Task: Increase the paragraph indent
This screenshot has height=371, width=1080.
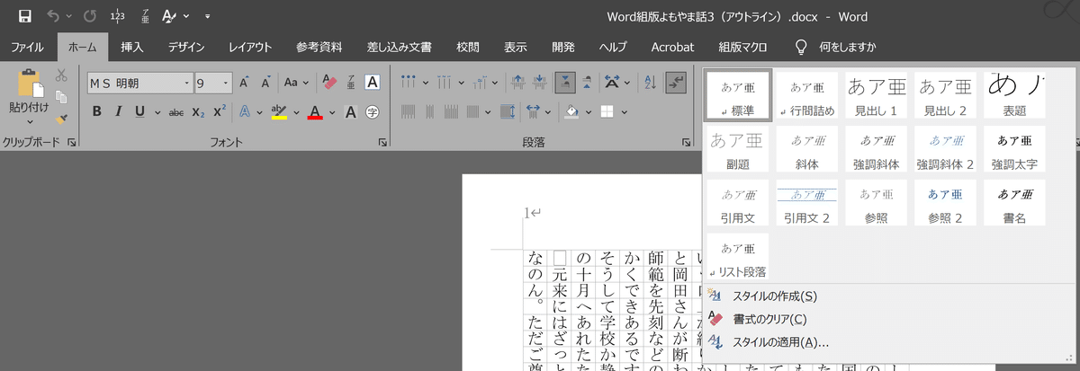Action: (x=542, y=83)
